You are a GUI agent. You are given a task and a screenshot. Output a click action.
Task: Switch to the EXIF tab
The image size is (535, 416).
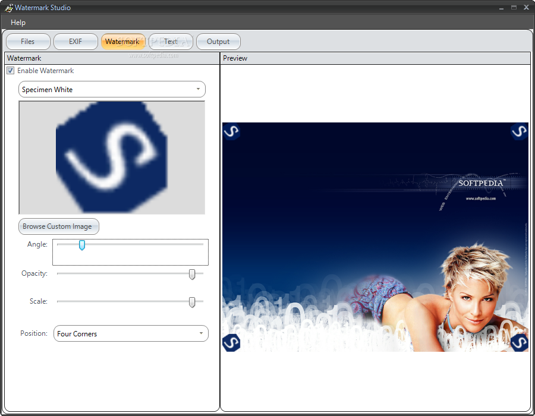[75, 42]
